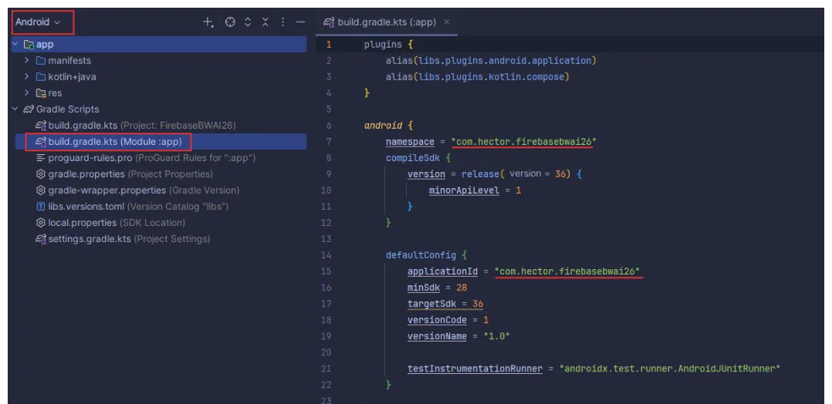Screen dimensions: 832x404
Task: Expand the kotlin+java folder
Action: 26,76
